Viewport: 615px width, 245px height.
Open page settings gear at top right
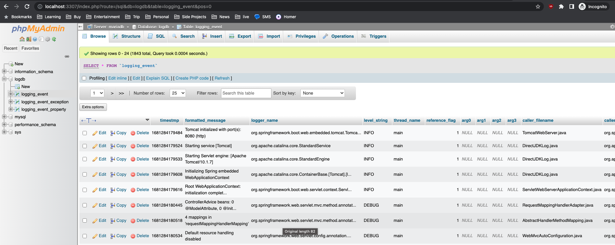point(612,27)
